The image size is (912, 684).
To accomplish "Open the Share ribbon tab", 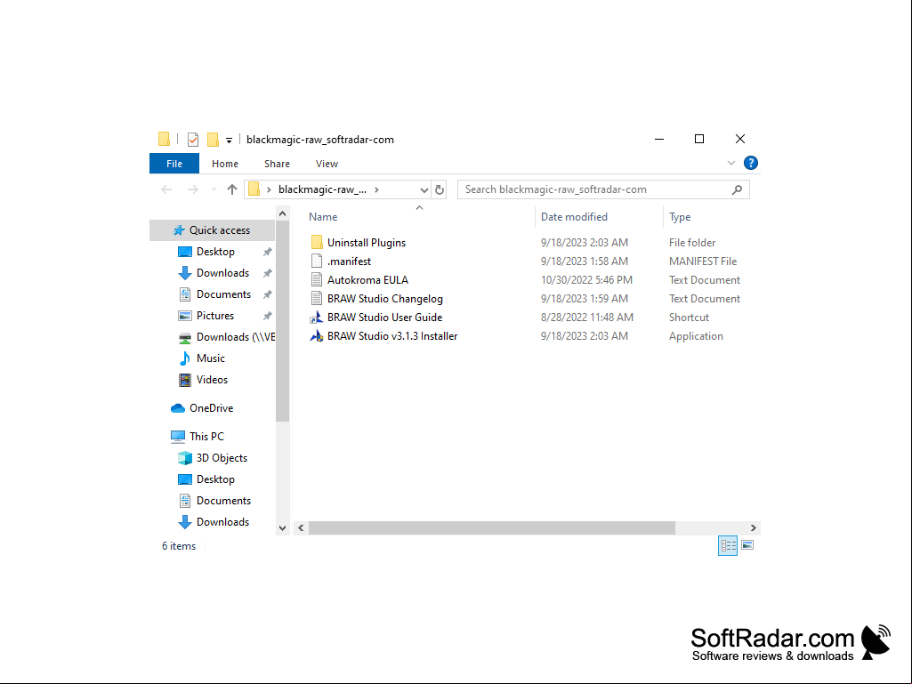I will pos(277,164).
